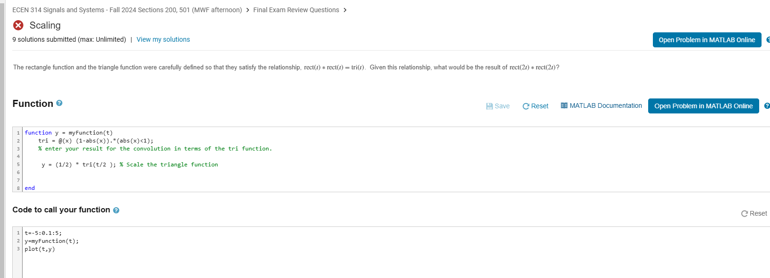
Task: Click the red incorrect status icon beside Scaling
Action: click(18, 25)
